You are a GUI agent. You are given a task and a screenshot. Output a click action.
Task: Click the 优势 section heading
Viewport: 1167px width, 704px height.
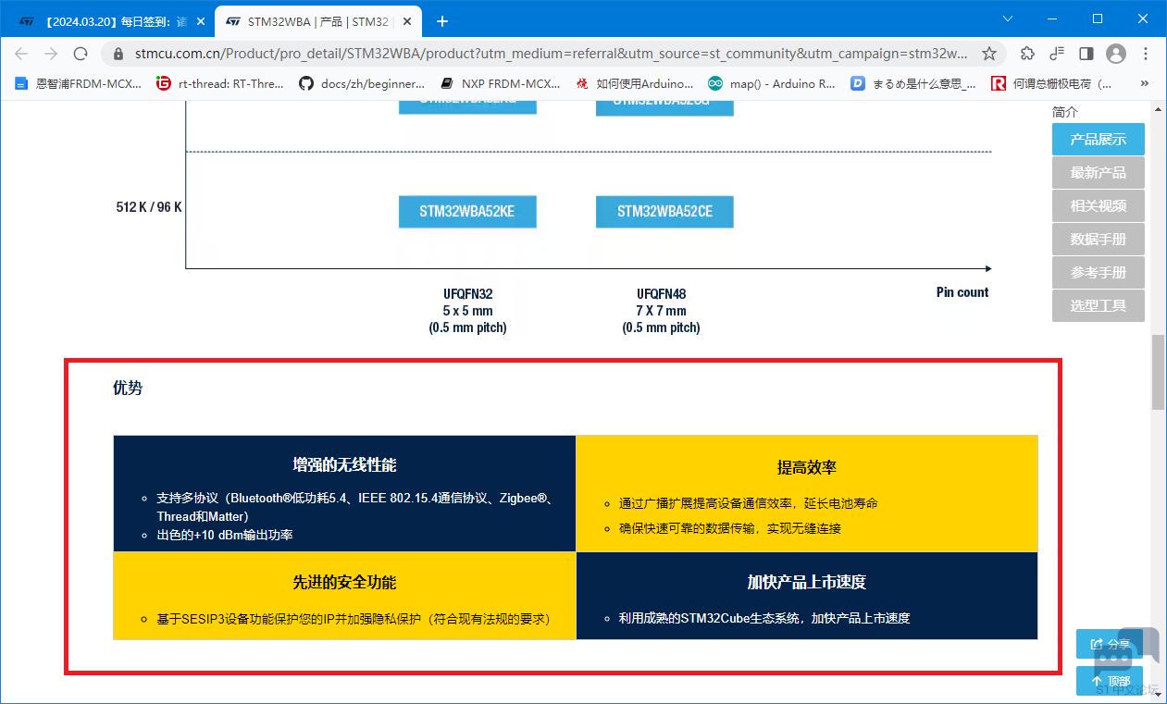[128, 389]
